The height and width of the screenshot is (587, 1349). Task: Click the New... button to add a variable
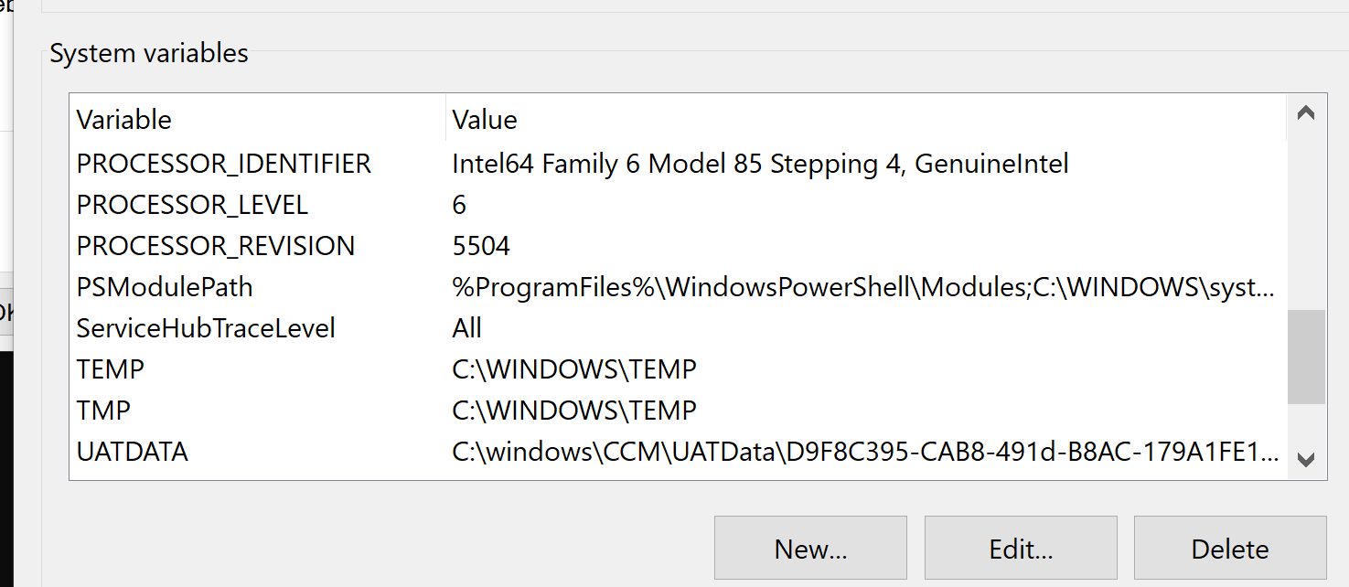point(809,548)
